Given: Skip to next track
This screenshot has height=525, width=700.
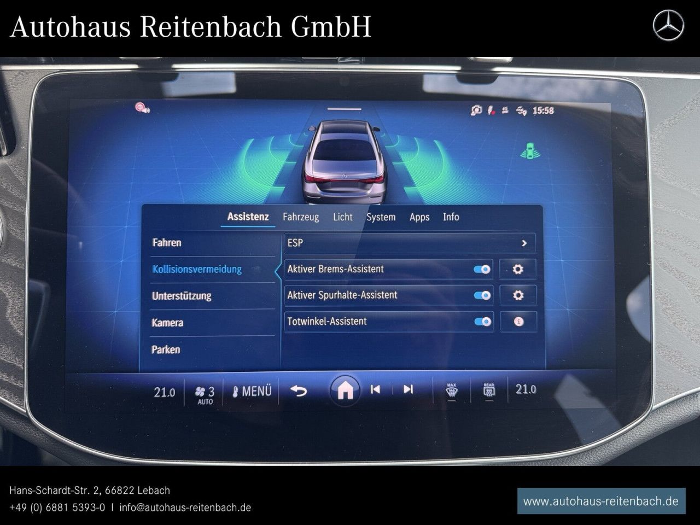Looking at the screenshot, I should [x=408, y=389].
